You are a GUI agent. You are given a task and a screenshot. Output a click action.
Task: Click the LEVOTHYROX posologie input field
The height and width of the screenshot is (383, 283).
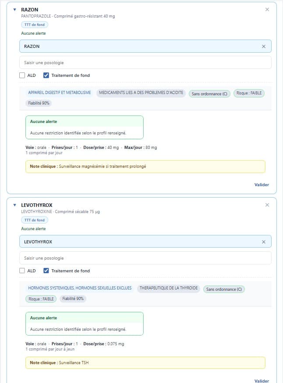tap(145, 258)
